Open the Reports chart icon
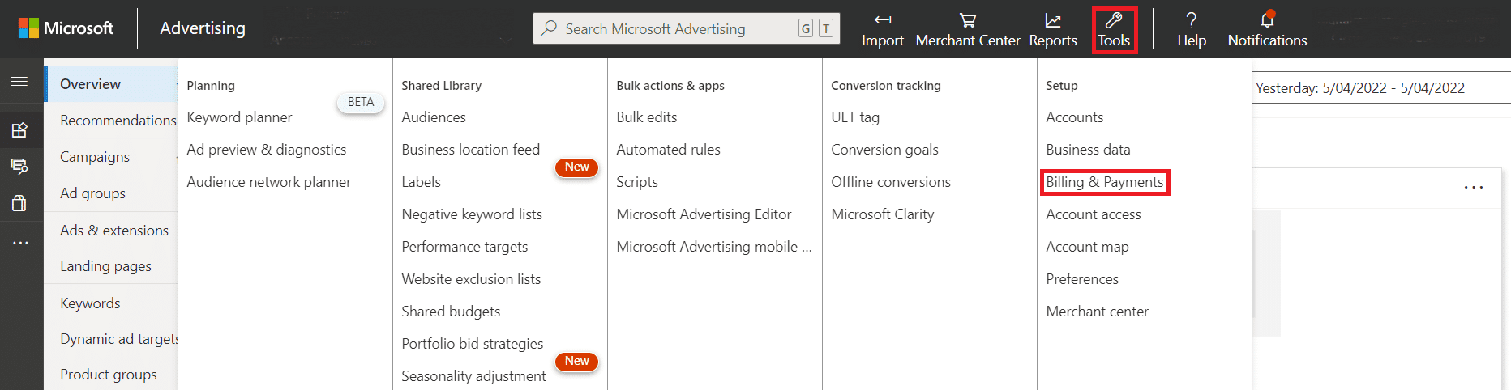 [x=1052, y=20]
